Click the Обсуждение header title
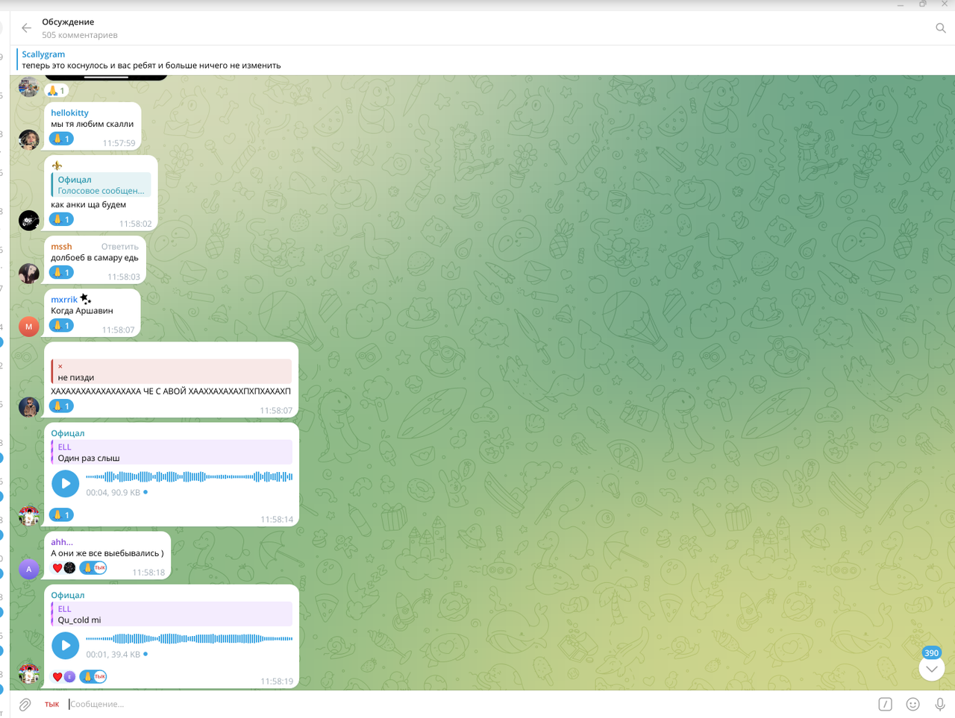The height and width of the screenshot is (718, 955). coord(68,22)
